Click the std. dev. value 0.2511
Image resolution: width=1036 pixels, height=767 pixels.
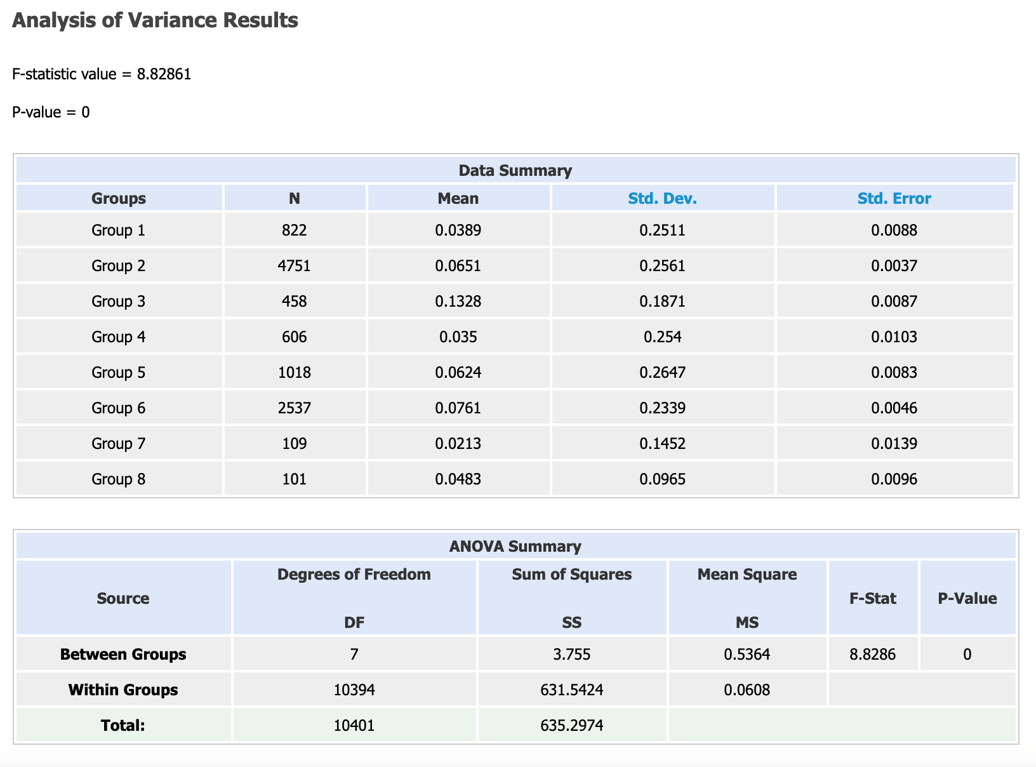point(663,230)
